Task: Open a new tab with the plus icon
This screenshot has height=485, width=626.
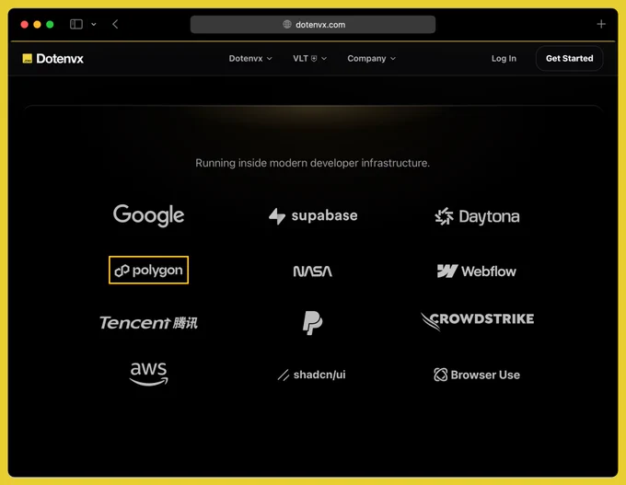Action: 601,24
